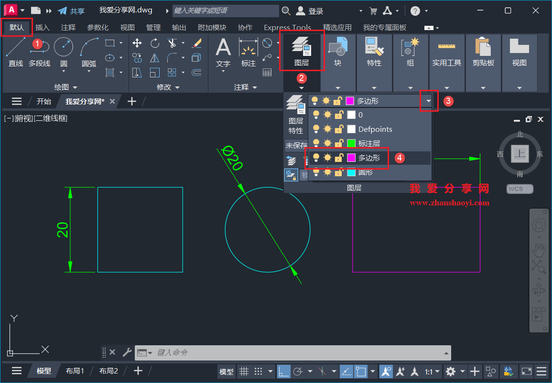
Task: Open the layer selection dropdown arrow
Action: pyautogui.click(x=429, y=101)
